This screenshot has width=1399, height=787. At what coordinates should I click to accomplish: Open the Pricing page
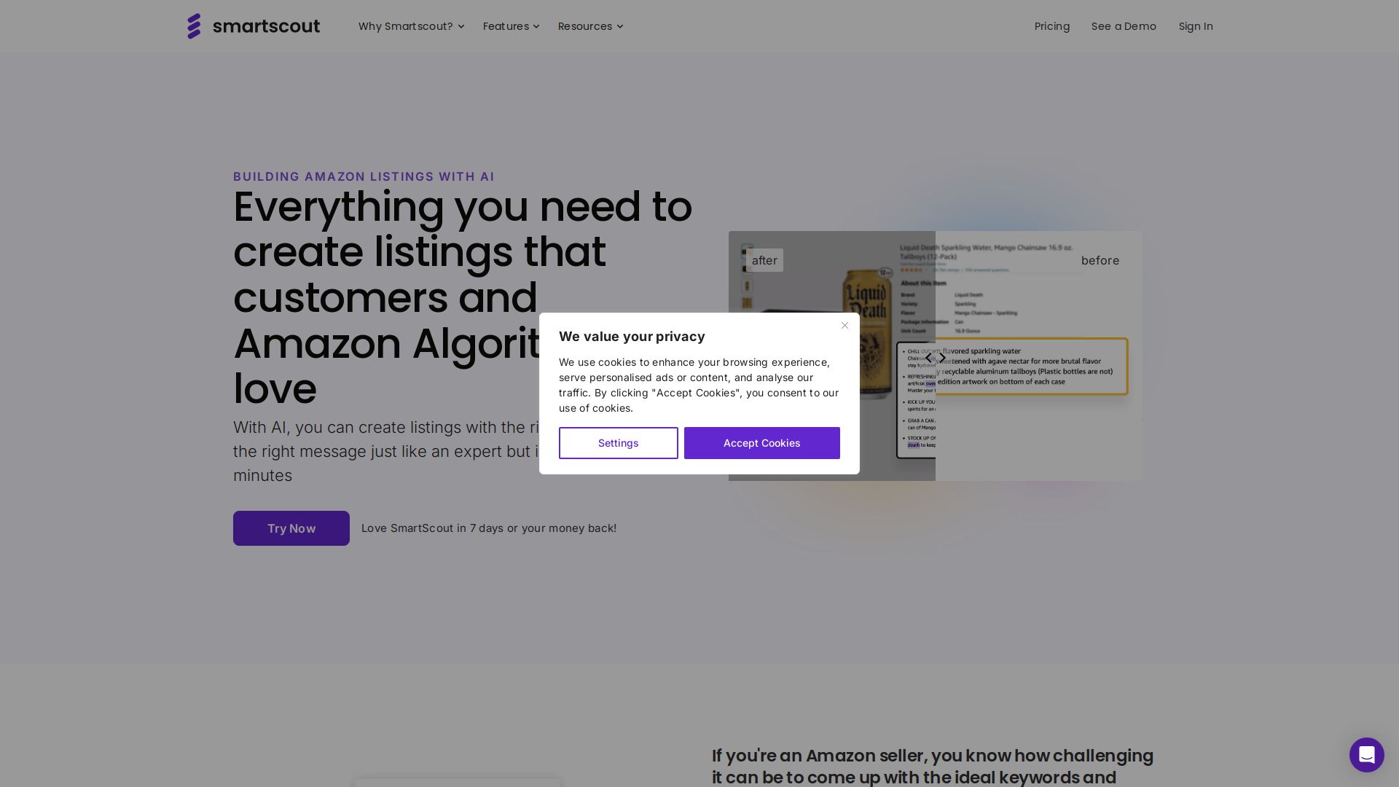click(1051, 26)
